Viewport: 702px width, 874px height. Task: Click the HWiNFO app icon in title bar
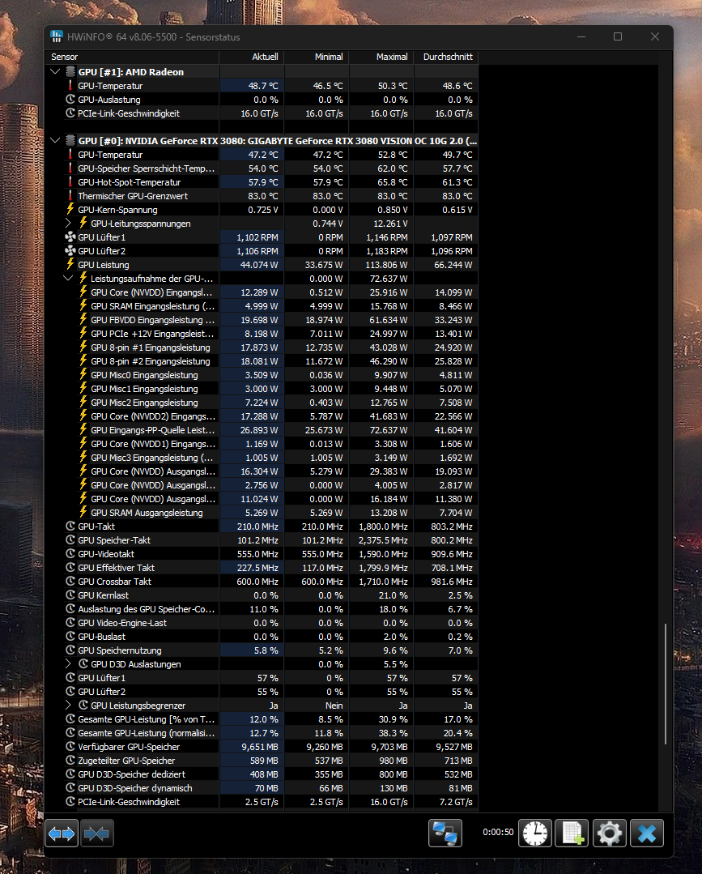click(56, 36)
